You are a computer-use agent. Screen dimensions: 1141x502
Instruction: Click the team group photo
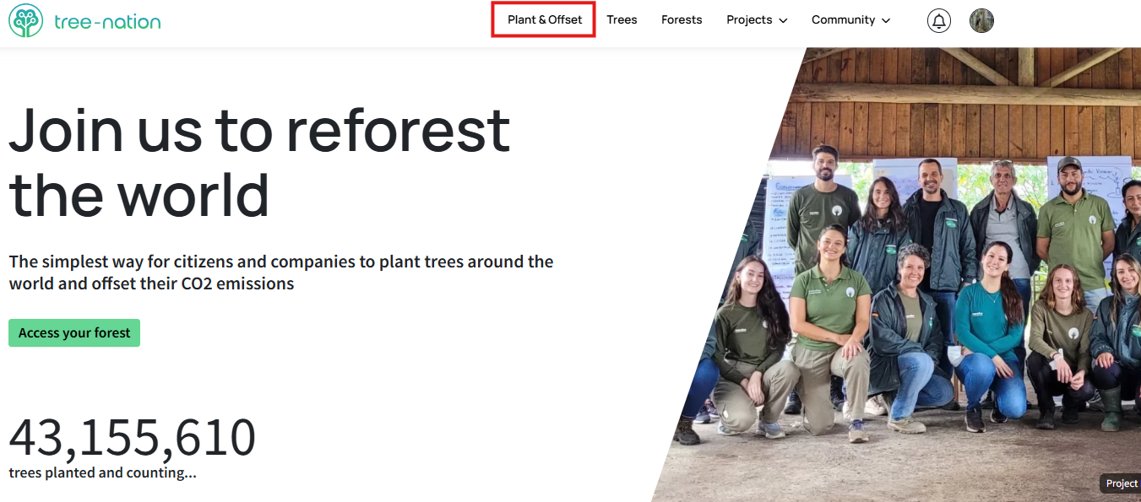896,274
